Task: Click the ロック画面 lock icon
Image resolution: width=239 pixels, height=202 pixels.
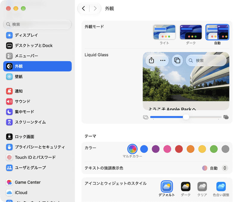Action: [9, 137]
